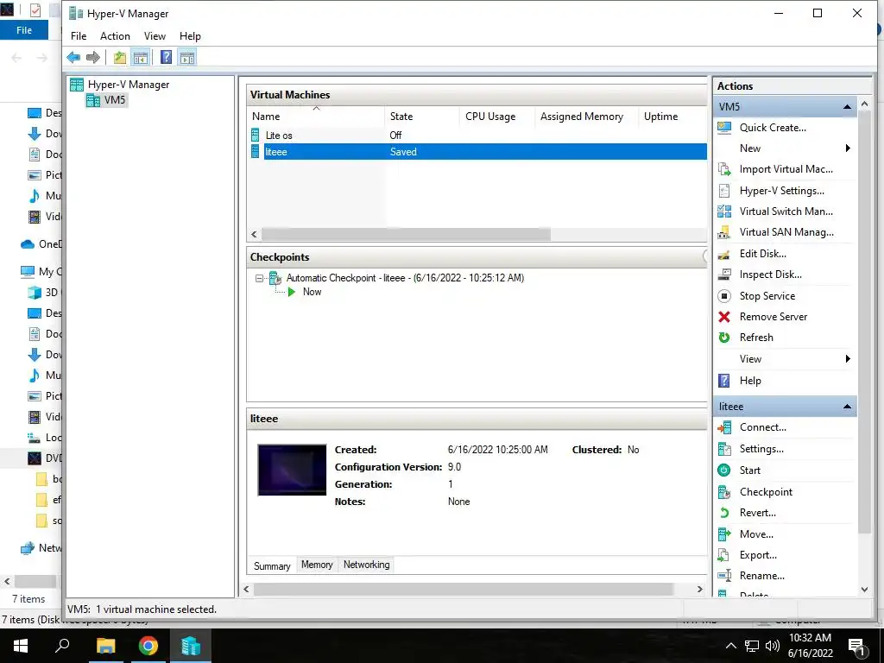
Task: Toggle the console tree toolbar icon
Action: pos(141,57)
